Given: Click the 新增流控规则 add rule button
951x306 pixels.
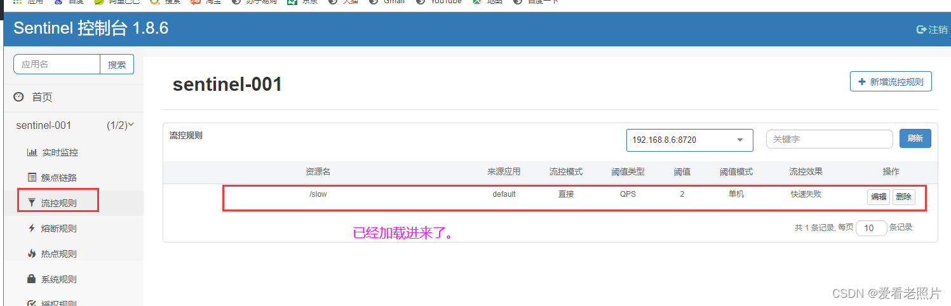Looking at the screenshot, I should pyautogui.click(x=891, y=82).
